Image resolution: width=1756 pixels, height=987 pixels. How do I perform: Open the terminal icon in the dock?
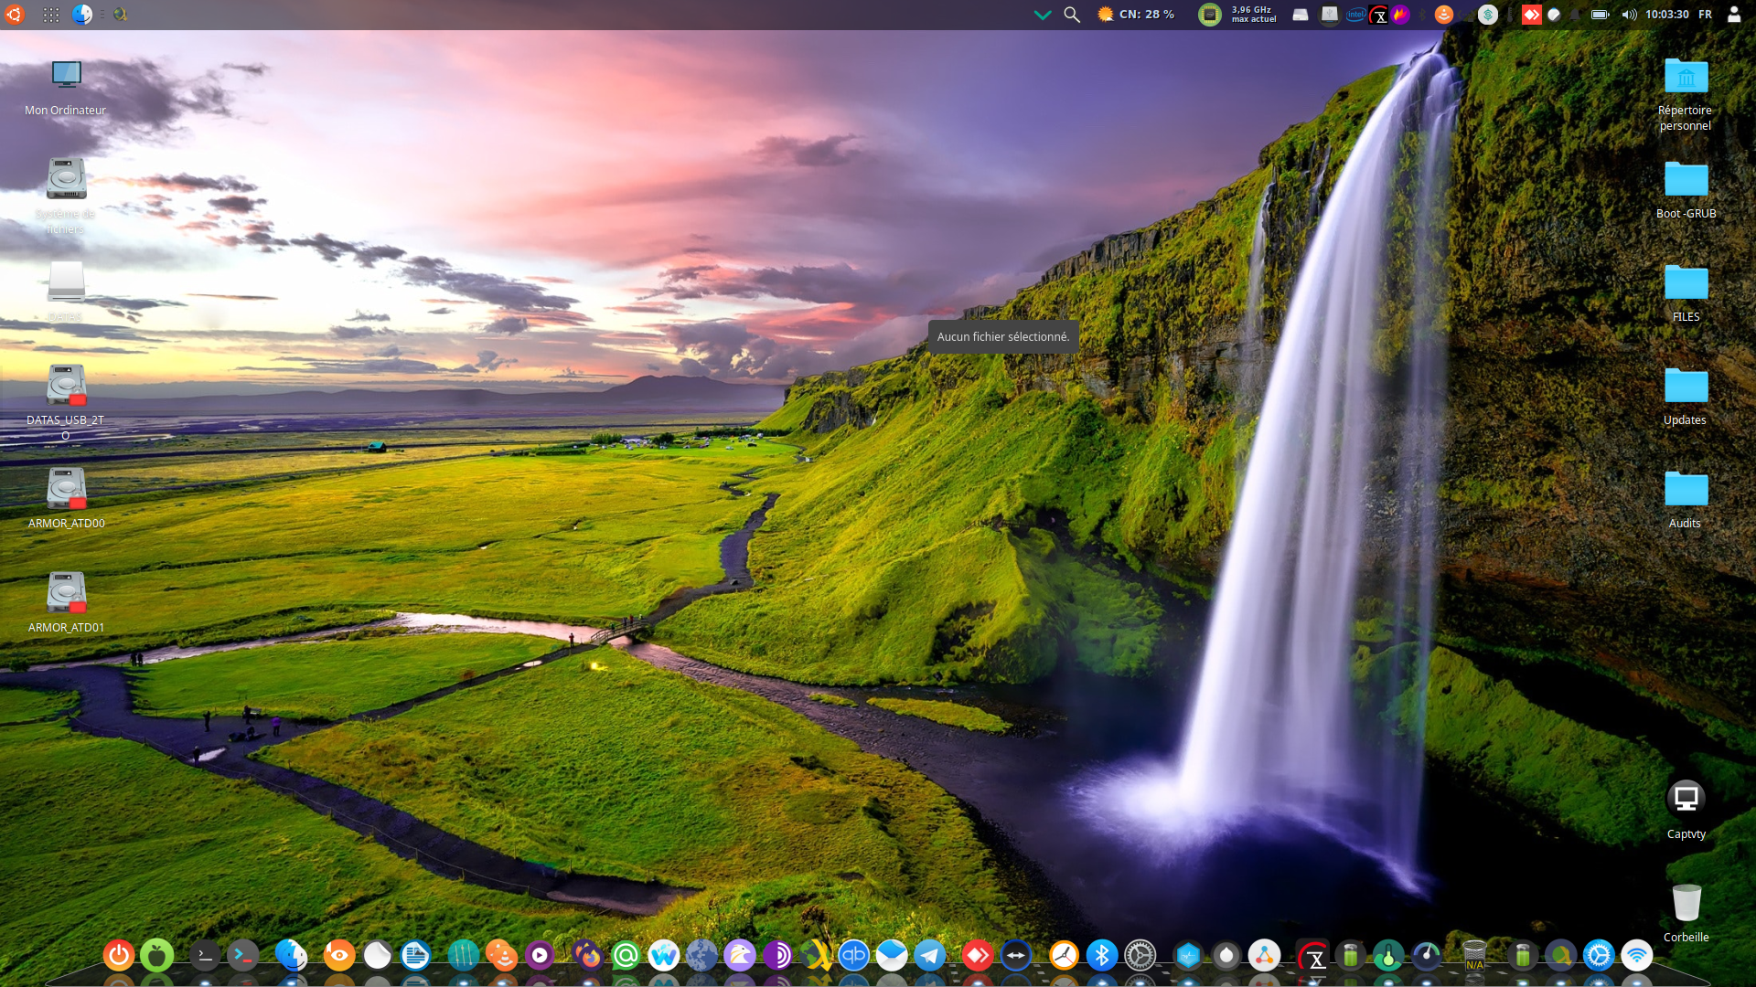205,956
